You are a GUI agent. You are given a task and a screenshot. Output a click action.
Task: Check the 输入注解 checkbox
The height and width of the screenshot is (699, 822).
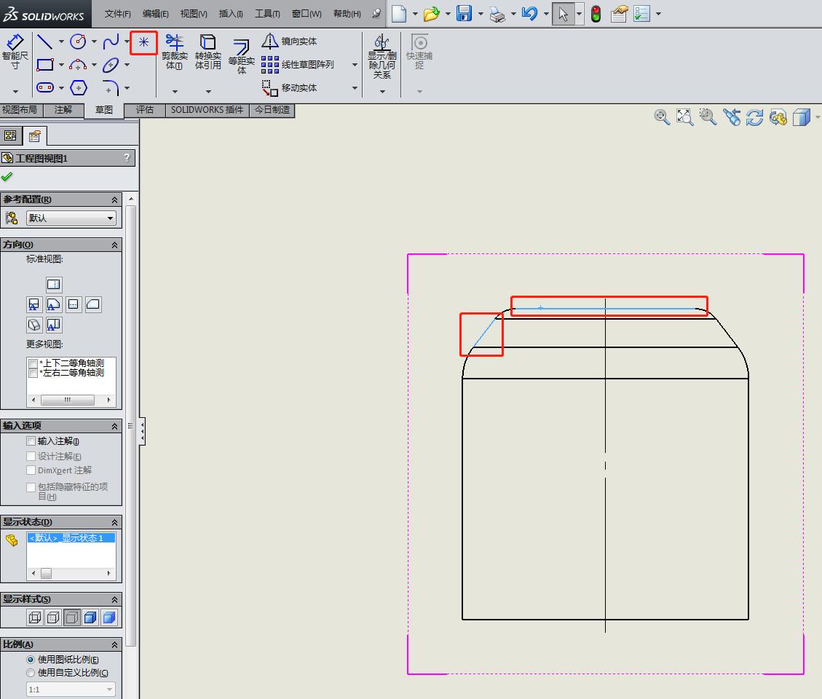pos(31,441)
